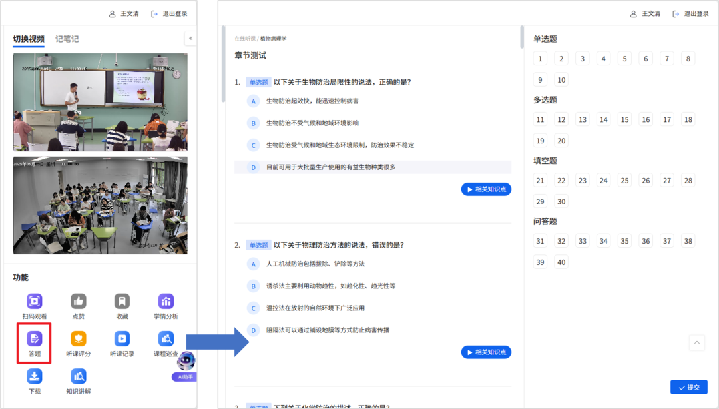Screen dimensions: 719x409
Task: Collapse the left video side panel
Action: tap(190, 39)
